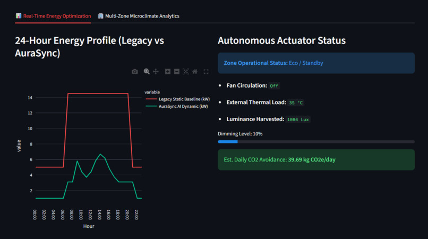Open chart fullscreen view icon
This screenshot has width=428, height=239.
pos(206,72)
